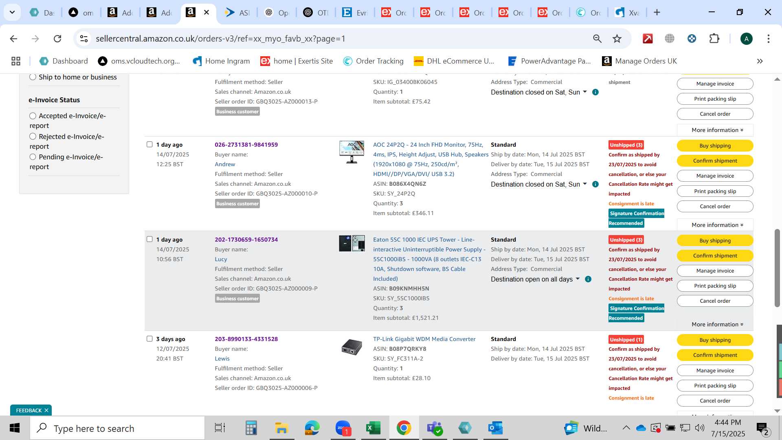Viewport: 782px width, 440px height.
Task: Click the zoom magnifier icon in address bar
Action: (x=597, y=39)
